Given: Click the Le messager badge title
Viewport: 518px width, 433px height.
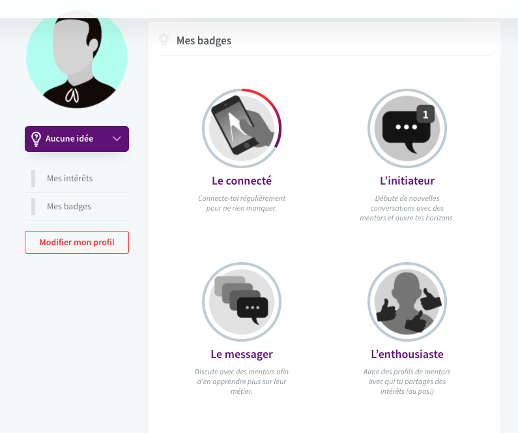Looking at the screenshot, I should (242, 354).
